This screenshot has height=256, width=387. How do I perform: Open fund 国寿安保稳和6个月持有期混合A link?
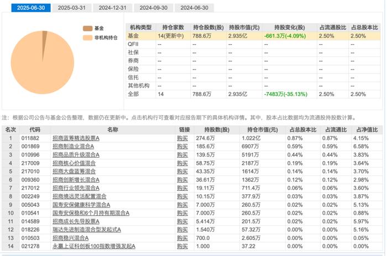click(91, 213)
